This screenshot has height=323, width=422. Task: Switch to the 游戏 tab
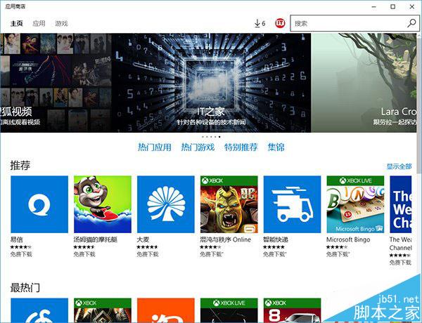[x=61, y=24]
